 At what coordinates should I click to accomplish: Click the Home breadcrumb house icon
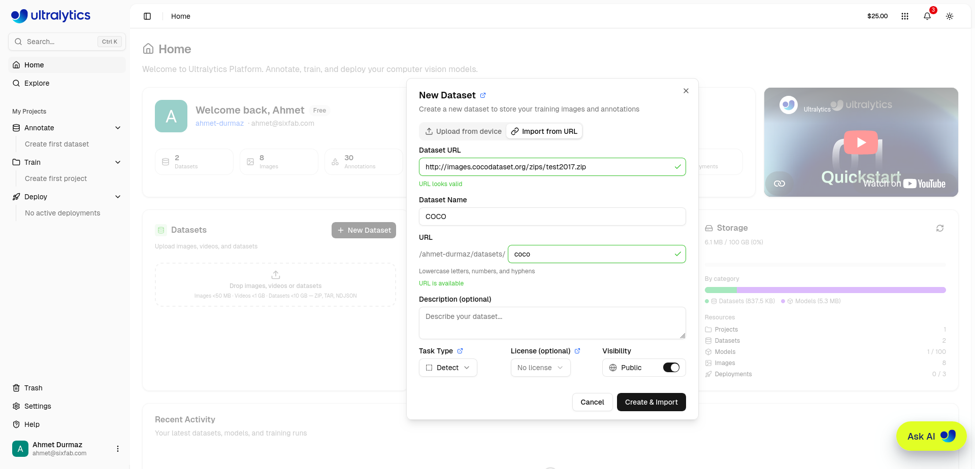pyautogui.click(x=148, y=49)
